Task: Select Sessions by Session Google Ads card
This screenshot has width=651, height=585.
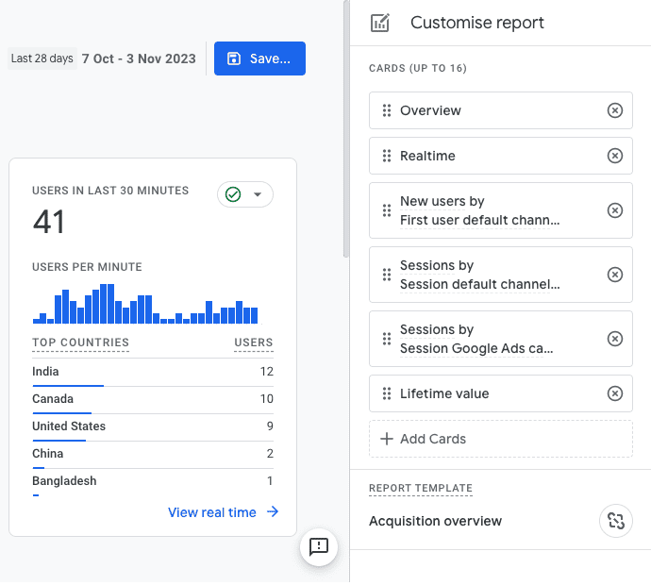Action: click(x=501, y=339)
